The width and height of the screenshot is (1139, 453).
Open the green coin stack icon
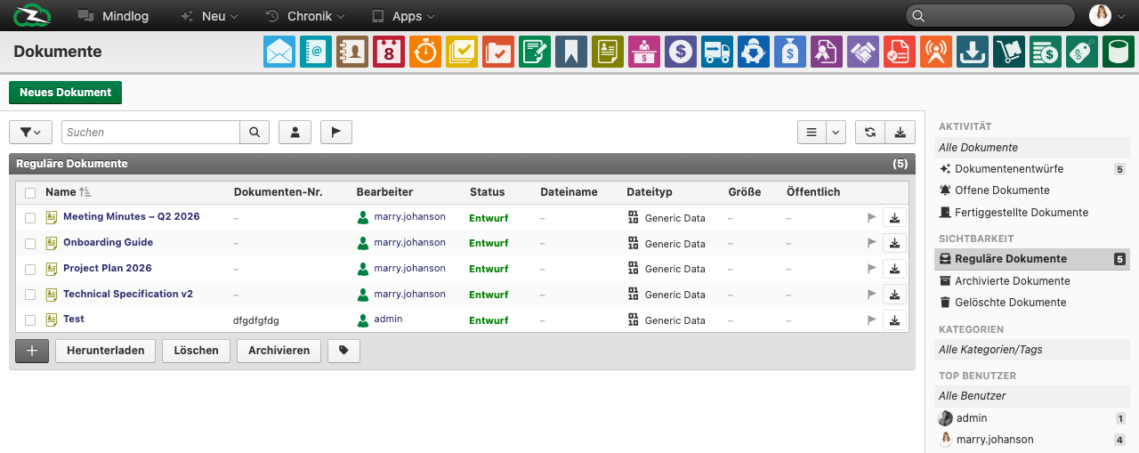(x=1046, y=52)
